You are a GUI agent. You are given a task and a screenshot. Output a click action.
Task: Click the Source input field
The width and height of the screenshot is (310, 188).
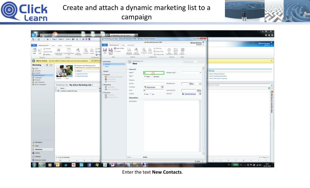pyautogui.click(x=153, y=84)
